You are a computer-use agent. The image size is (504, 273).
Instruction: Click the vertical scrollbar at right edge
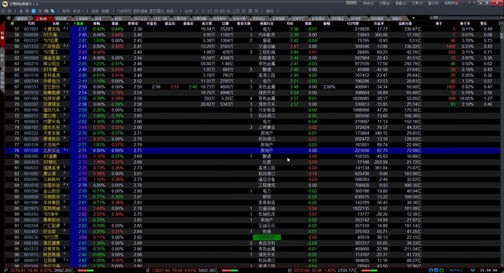502,36
